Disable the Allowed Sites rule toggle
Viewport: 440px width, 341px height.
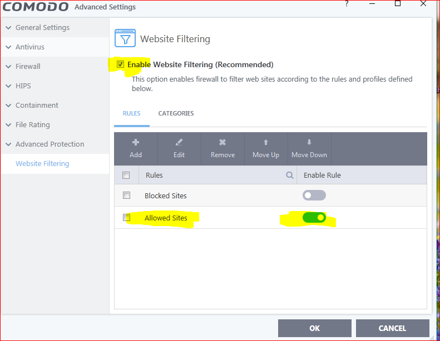(x=314, y=218)
